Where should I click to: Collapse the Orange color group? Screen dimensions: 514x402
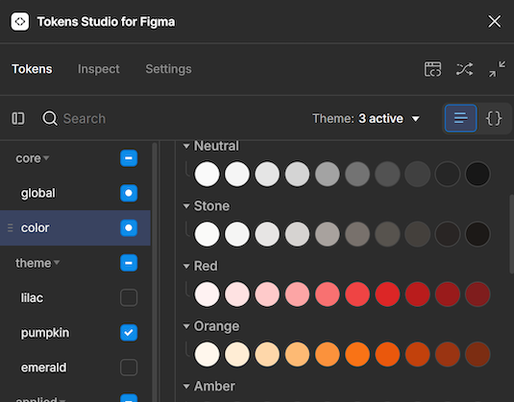click(x=186, y=326)
